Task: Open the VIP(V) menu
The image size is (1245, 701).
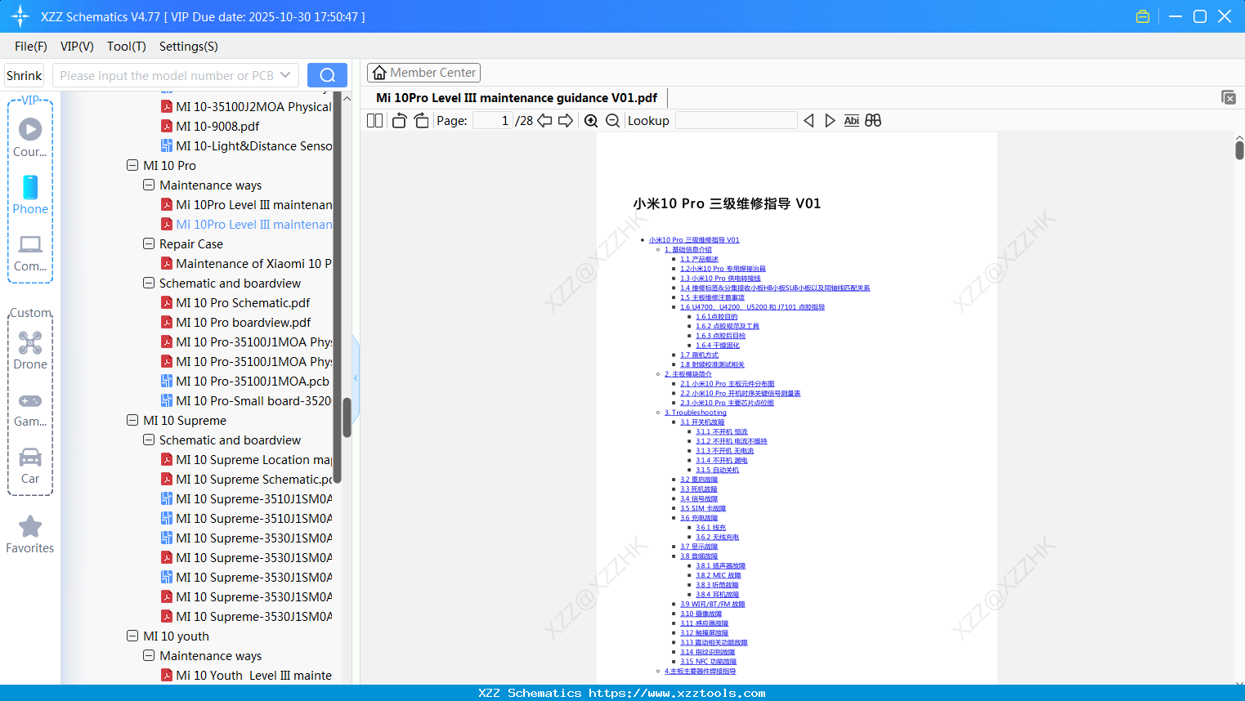Action: coord(76,47)
